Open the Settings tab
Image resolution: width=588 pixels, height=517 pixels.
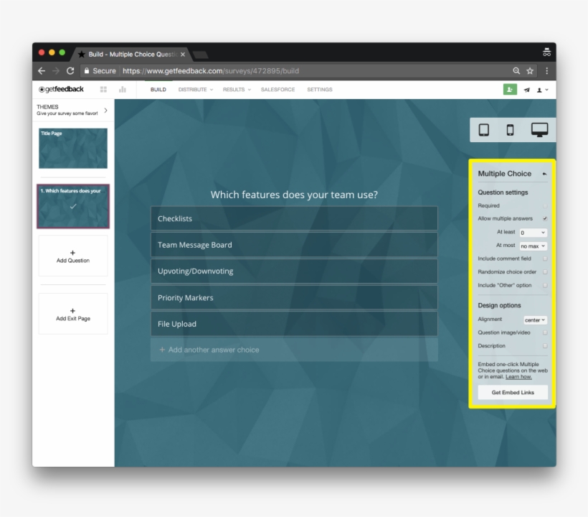point(320,90)
